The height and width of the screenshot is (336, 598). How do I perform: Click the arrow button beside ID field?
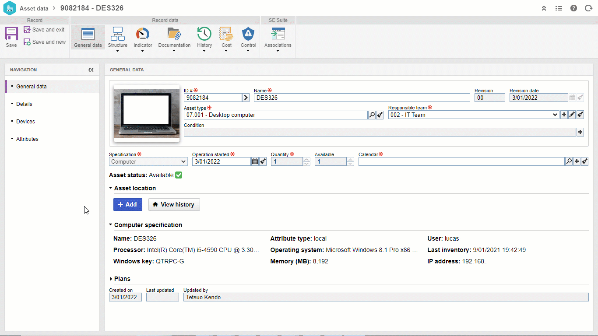coord(246,98)
